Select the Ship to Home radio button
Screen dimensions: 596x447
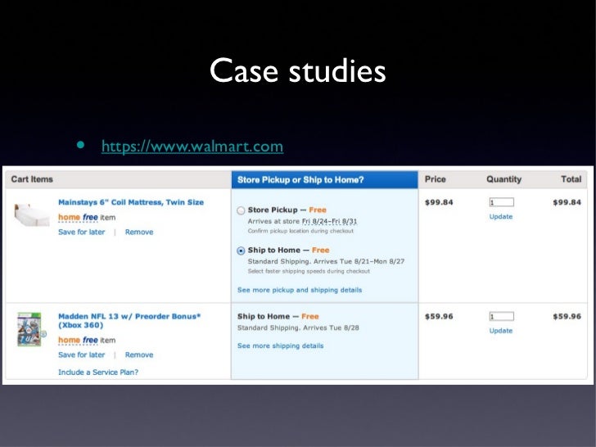point(241,251)
